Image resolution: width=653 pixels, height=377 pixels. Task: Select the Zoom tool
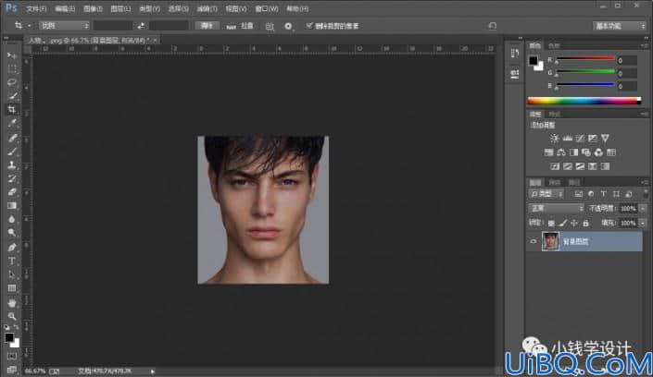pos(12,317)
